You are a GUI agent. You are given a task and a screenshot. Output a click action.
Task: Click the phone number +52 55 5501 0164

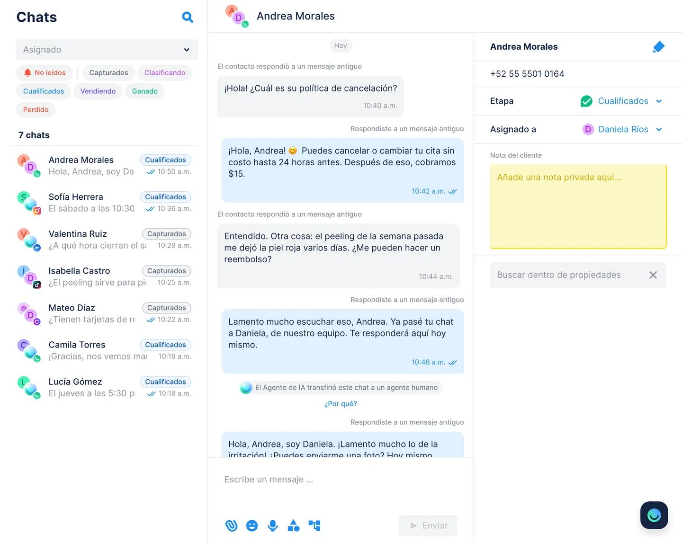click(x=527, y=74)
